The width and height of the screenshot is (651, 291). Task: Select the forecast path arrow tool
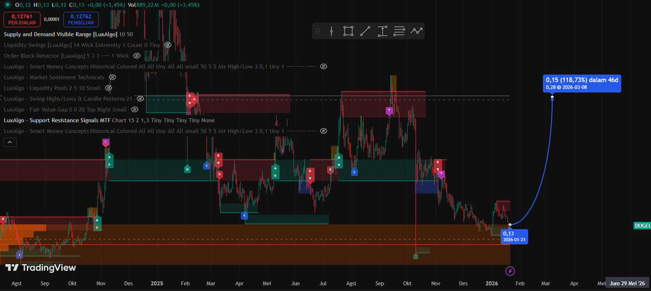point(417,31)
